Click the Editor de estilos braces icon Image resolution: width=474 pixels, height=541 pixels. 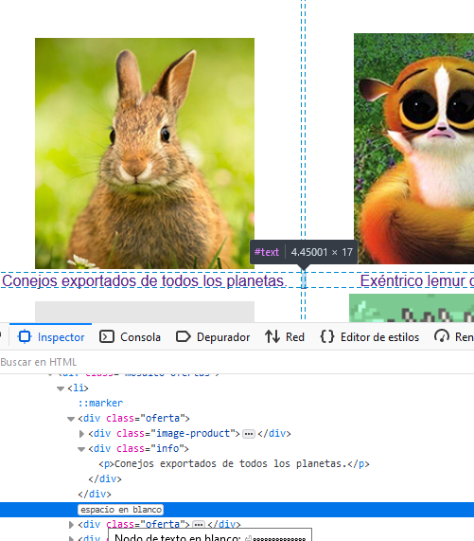point(327,336)
